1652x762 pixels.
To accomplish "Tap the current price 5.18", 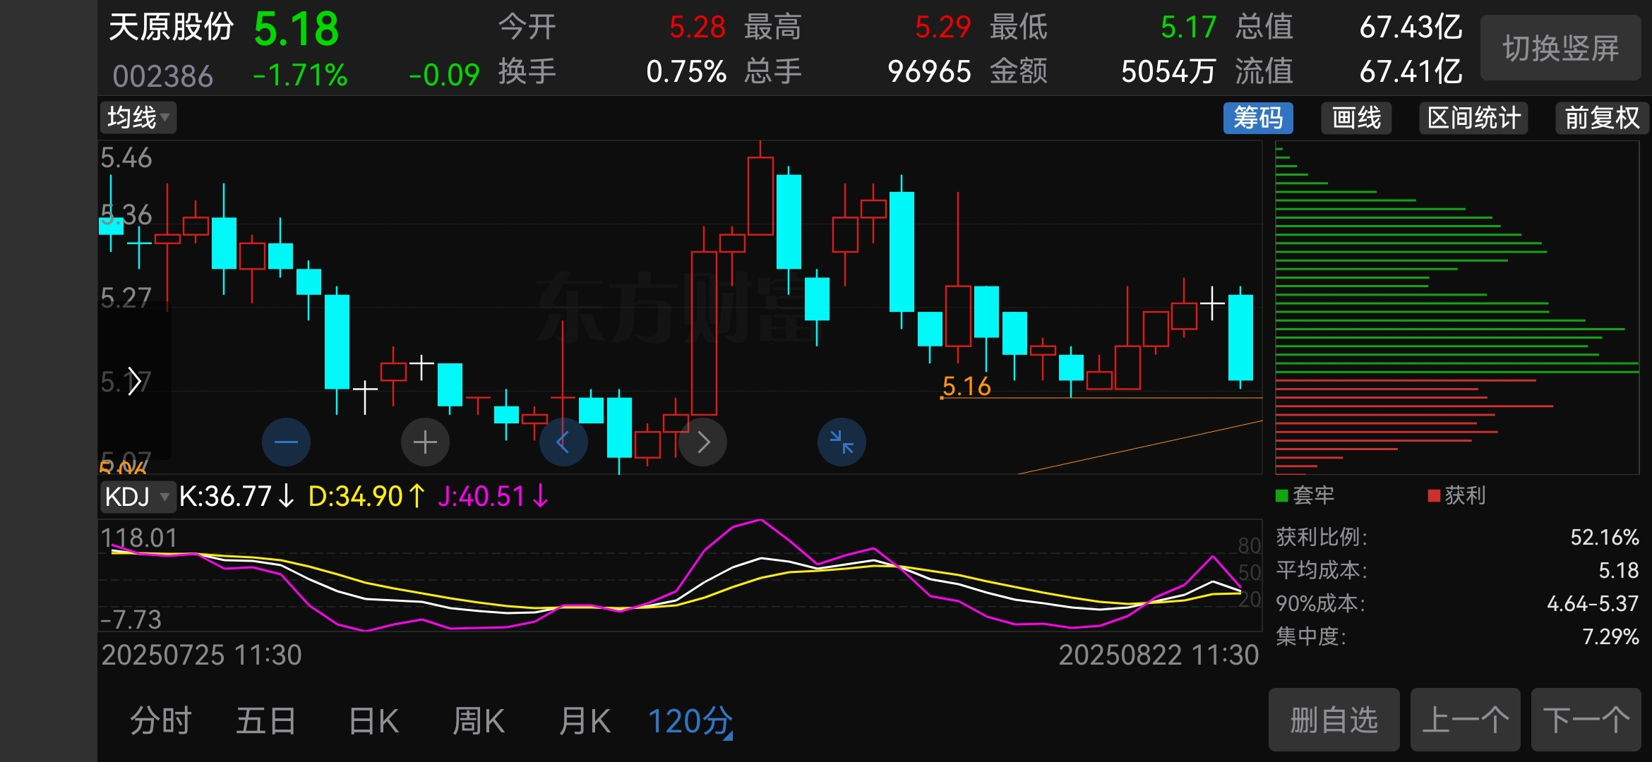I will click(296, 29).
